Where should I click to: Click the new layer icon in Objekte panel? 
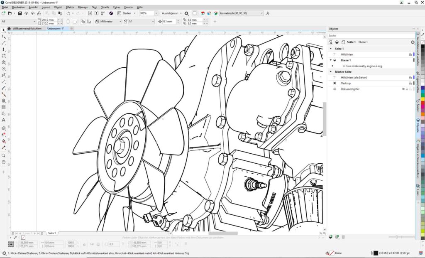[x=330, y=237]
